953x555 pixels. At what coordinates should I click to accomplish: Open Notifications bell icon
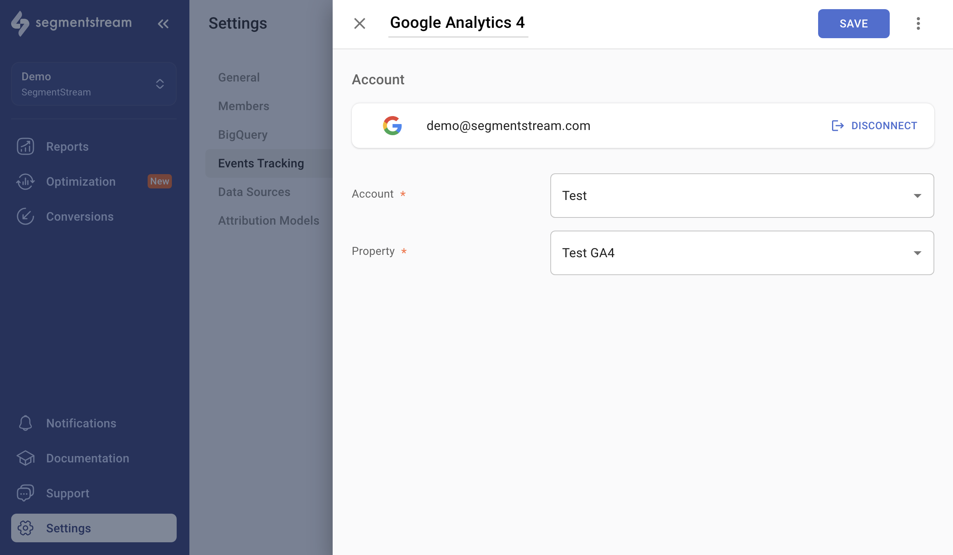click(25, 423)
